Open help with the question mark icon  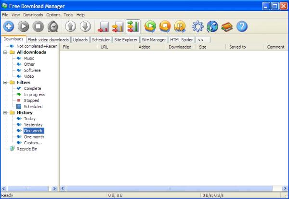(242, 26)
